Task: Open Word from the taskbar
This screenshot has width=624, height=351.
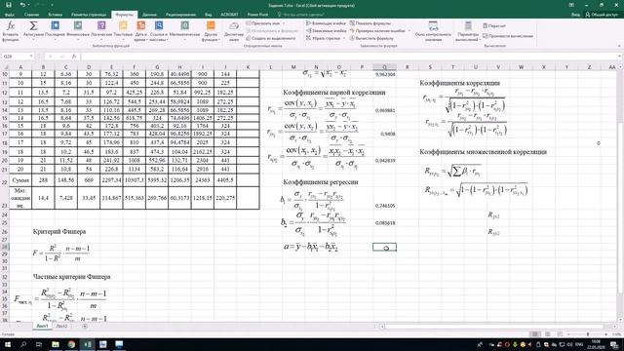Action: click(x=103, y=344)
